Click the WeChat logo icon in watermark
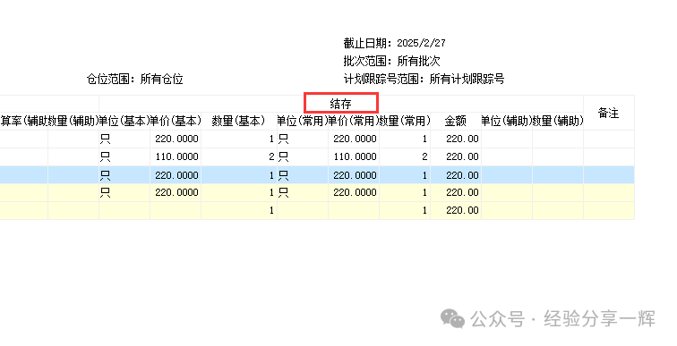 [x=452, y=318]
